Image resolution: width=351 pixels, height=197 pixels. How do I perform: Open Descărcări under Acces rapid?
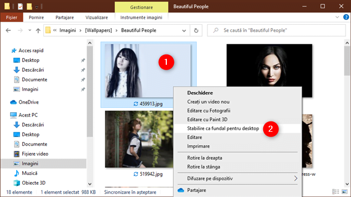(32, 70)
